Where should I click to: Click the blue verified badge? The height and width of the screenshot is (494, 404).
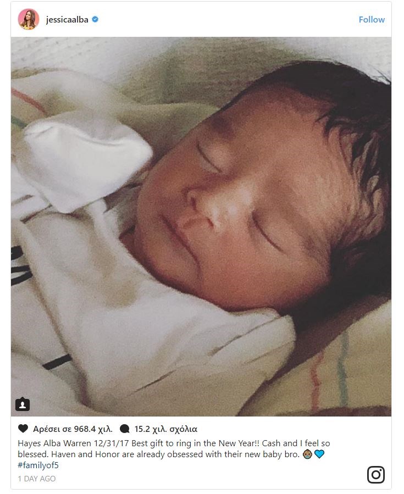tap(95, 19)
